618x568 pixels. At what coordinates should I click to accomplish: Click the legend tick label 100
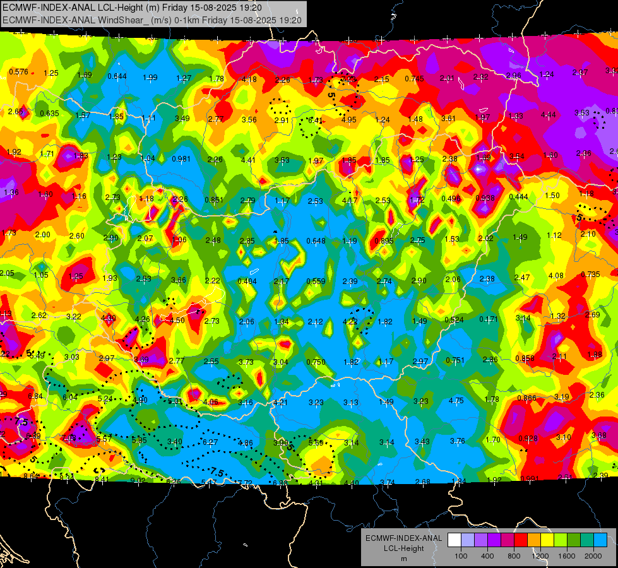461,556
